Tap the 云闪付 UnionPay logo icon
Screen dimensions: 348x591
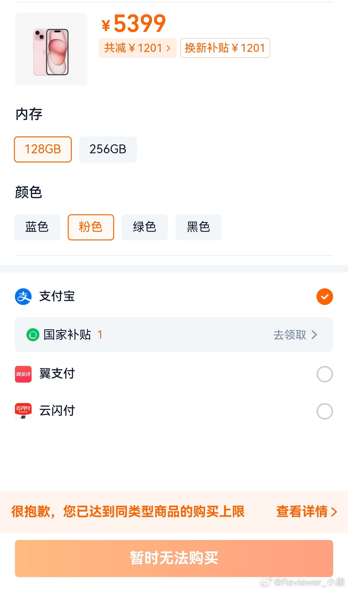tap(23, 411)
